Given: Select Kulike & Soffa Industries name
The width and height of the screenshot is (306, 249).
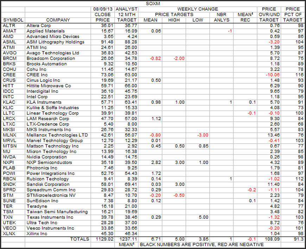Looking at the screenshot, I should (x=53, y=107).
